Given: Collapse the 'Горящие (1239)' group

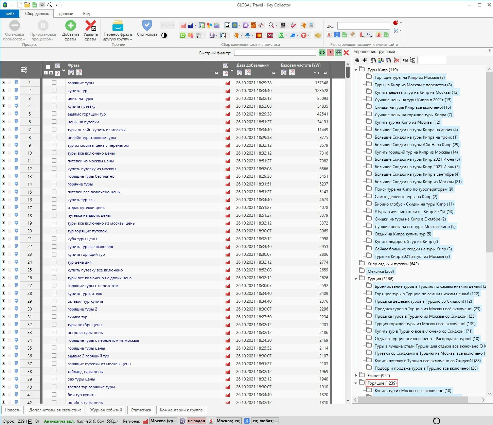Looking at the screenshot, I should [x=356, y=383].
